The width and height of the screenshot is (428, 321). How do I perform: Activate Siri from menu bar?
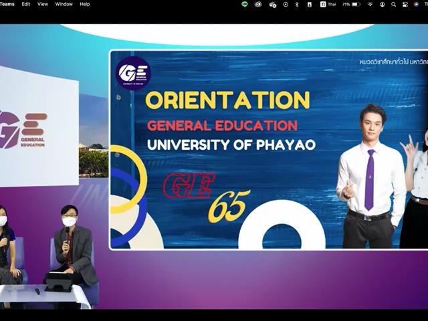tap(416, 5)
